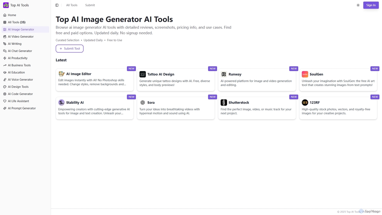This screenshot has height=215, width=382.
Task: Click the 'Latest' section heading
Action: point(61,60)
